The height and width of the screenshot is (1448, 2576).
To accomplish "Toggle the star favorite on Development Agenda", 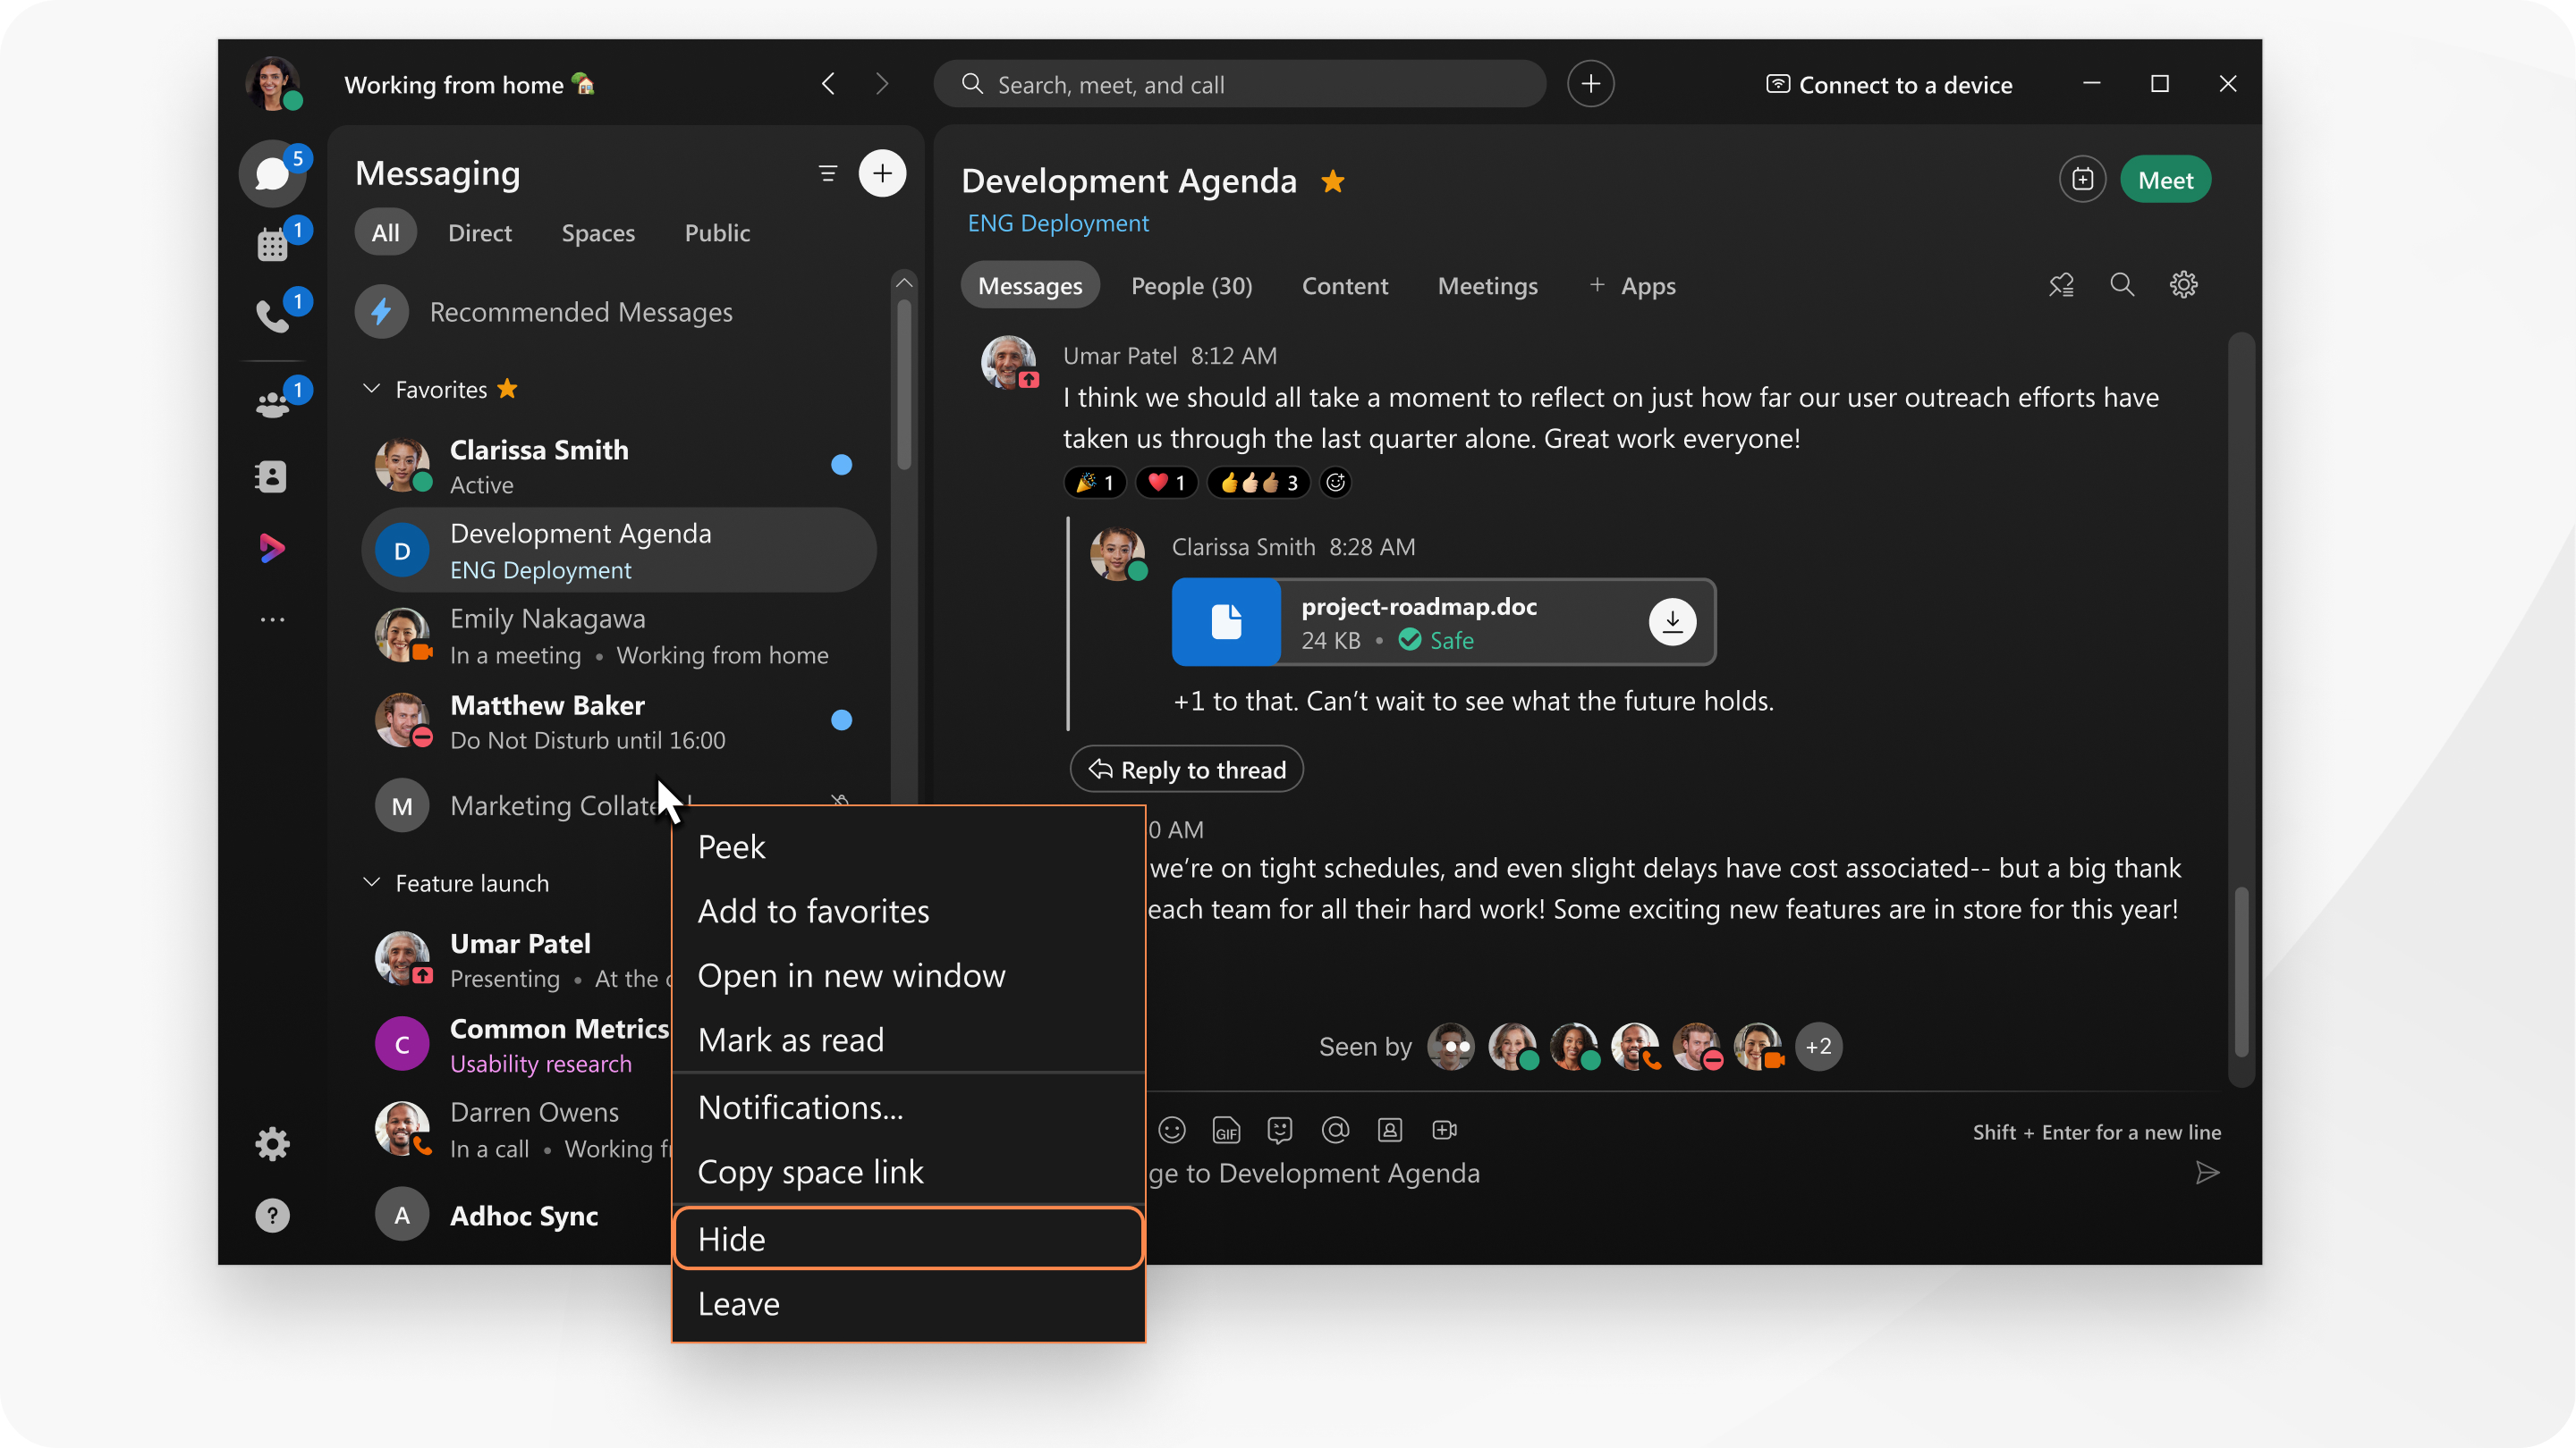I will coord(1335,179).
